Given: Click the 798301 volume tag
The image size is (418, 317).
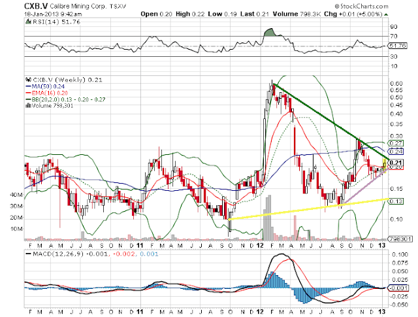Looking at the screenshot, I should [x=400, y=239].
